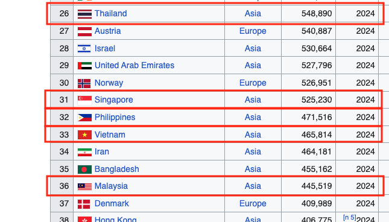This screenshot has height=222, width=389.
Task: Click the Malaysia flag icon
Action: click(x=84, y=186)
